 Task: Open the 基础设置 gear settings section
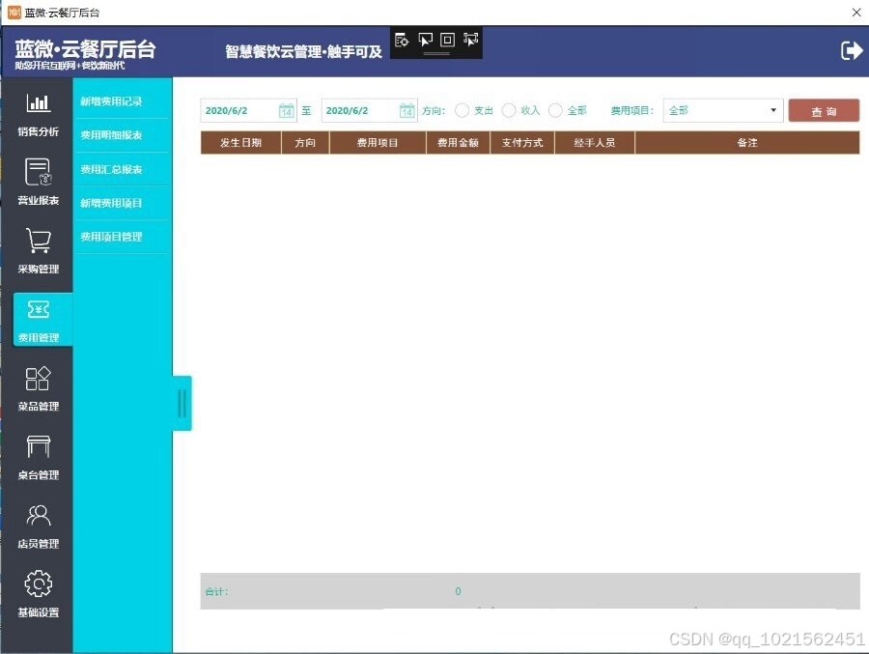[38, 593]
